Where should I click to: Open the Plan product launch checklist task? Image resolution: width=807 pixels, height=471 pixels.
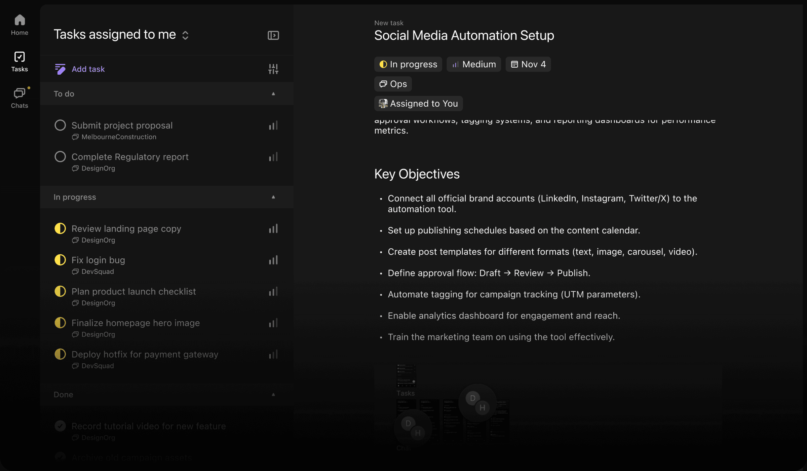click(x=133, y=291)
